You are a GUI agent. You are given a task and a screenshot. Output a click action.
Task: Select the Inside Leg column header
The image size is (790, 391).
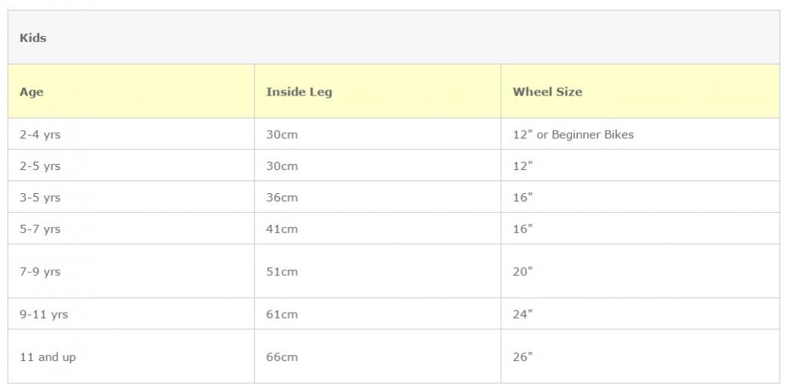click(x=299, y=92)
